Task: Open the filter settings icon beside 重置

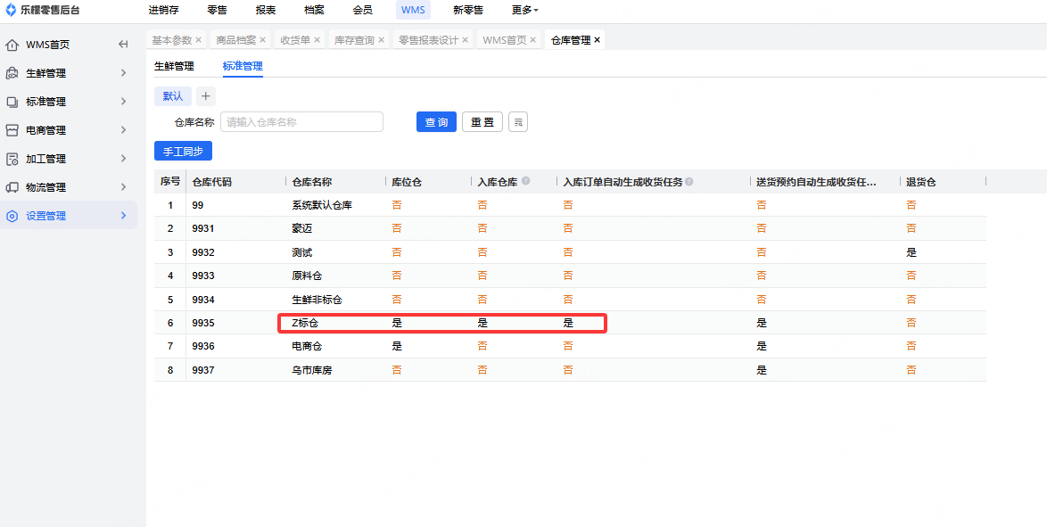Action: pos(518,122)
